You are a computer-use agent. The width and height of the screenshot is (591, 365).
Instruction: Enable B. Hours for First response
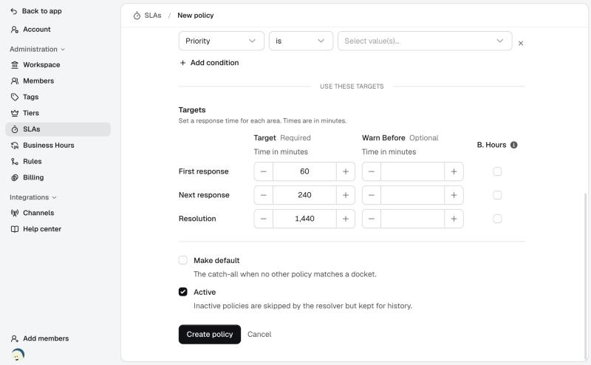pyautogui.click(x=497, y=171)
